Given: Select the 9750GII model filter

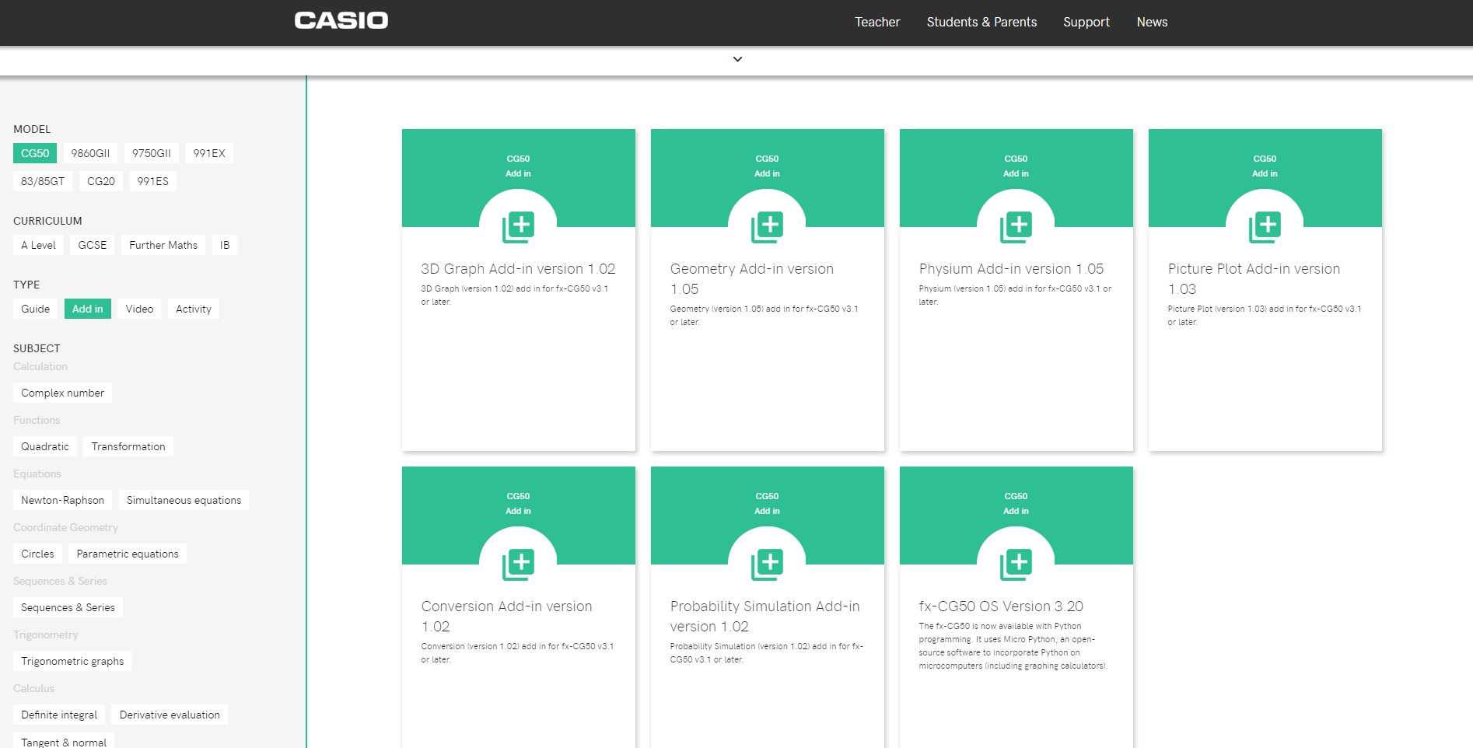Looking at the screenshot, I should pos(152,153).
